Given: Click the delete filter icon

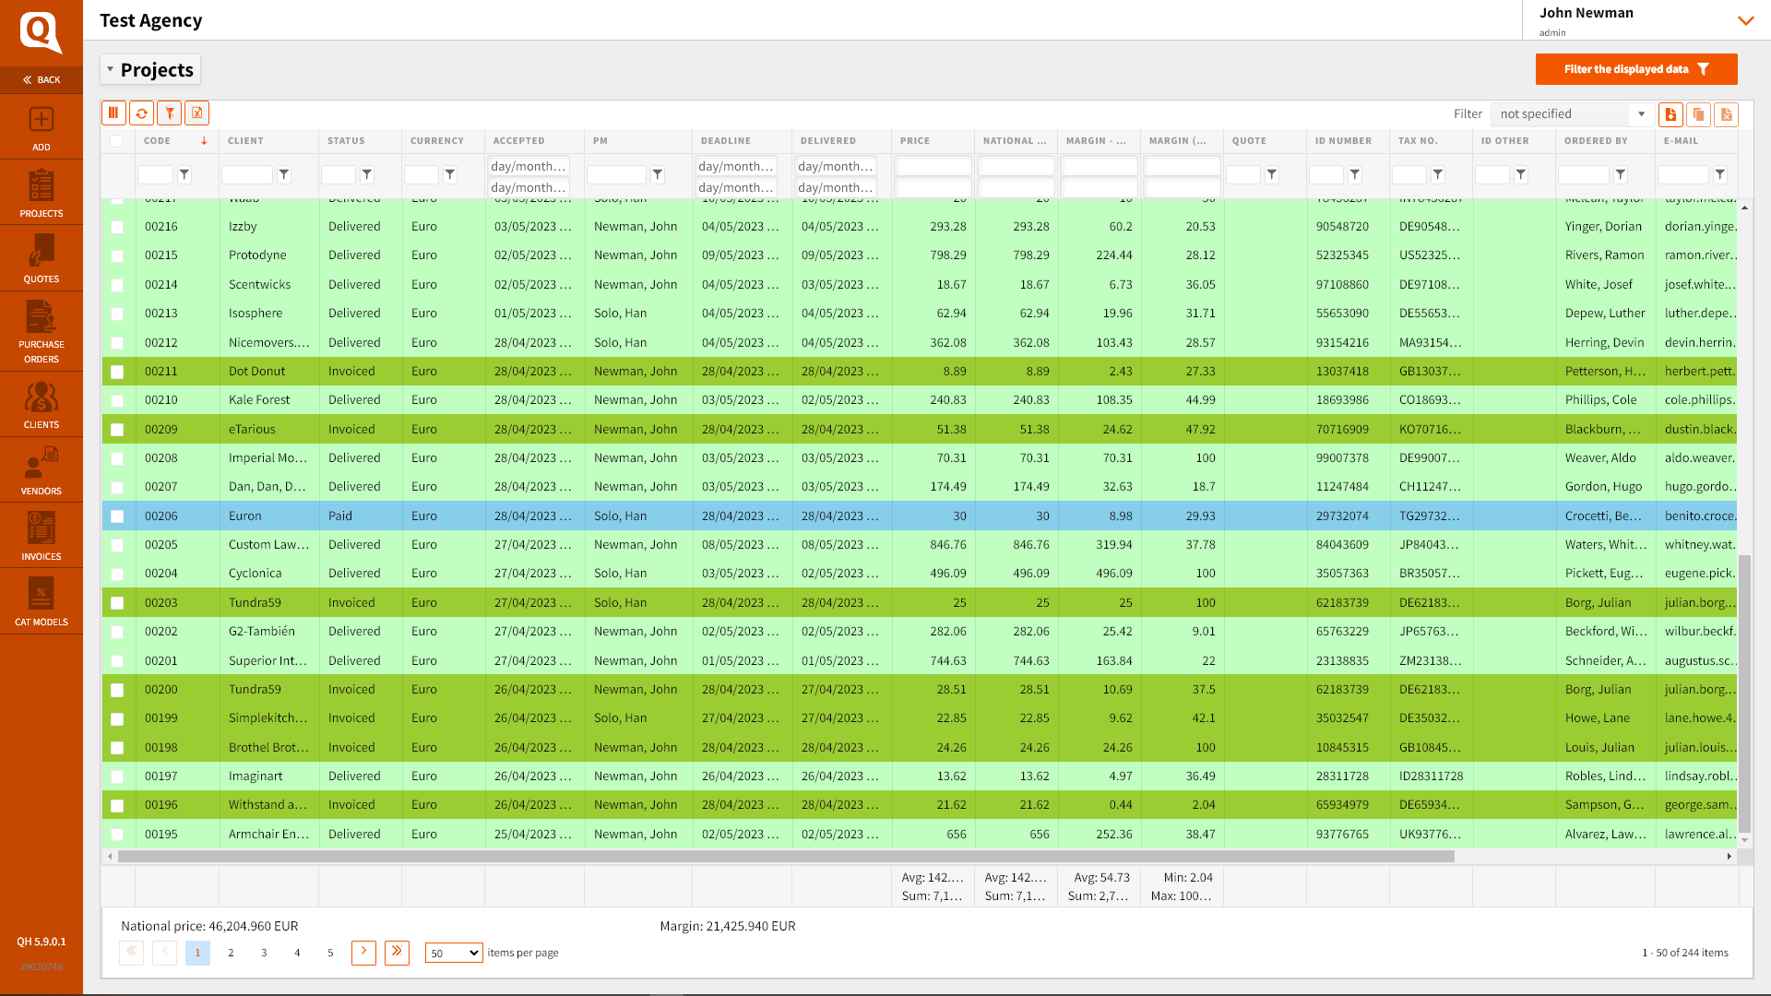Looking at the screenshot, I should 1726,113.
